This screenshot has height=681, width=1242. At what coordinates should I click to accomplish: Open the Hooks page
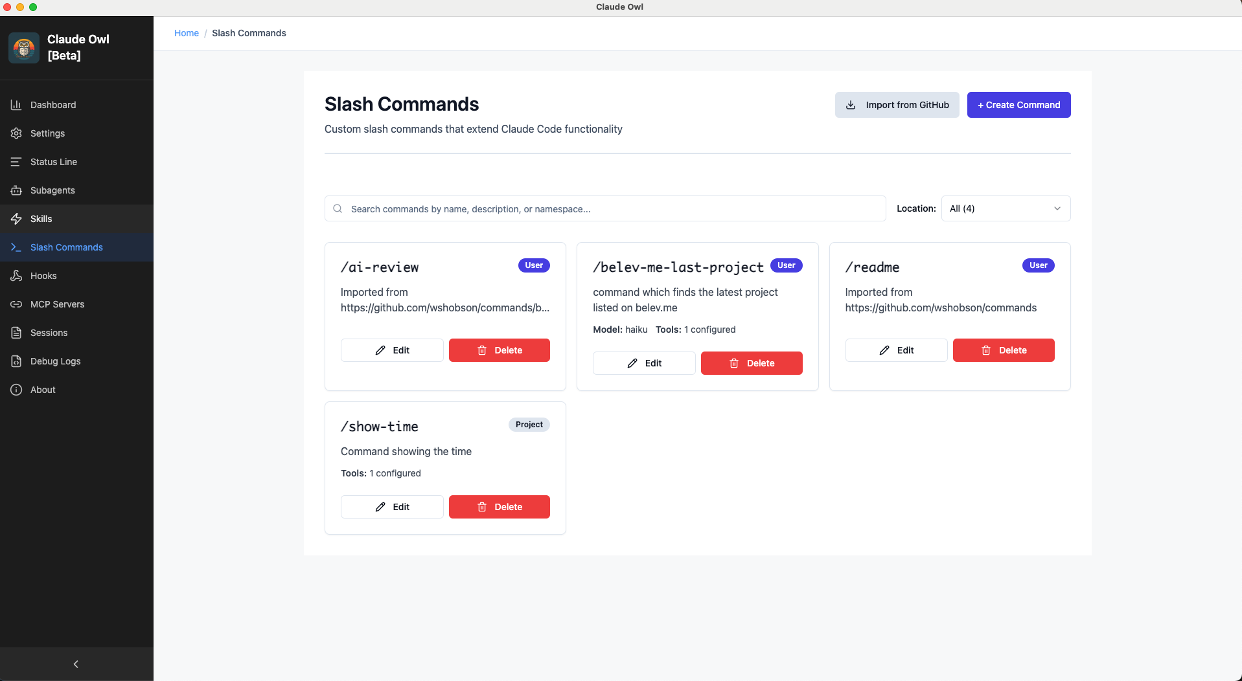point(76,276)
